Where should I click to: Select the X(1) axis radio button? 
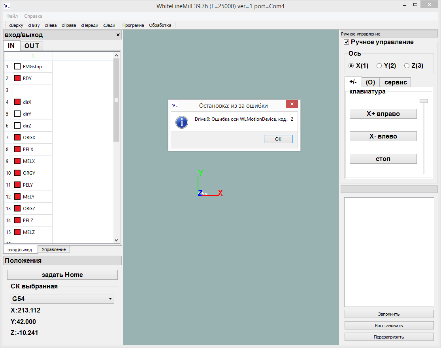351,66
